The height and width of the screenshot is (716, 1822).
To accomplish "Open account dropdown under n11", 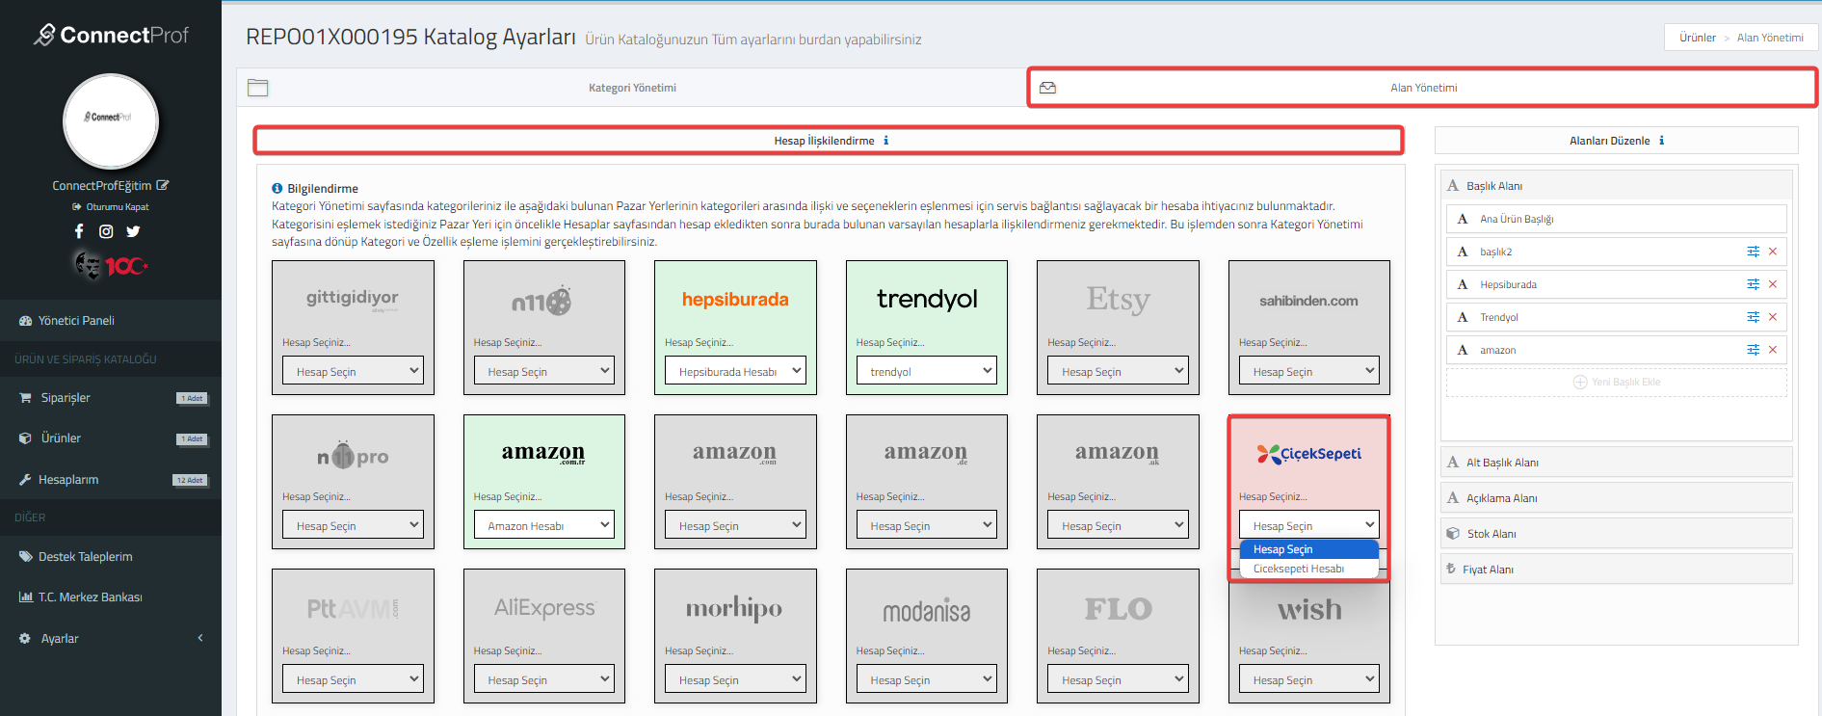I will [x=544, y=371].
